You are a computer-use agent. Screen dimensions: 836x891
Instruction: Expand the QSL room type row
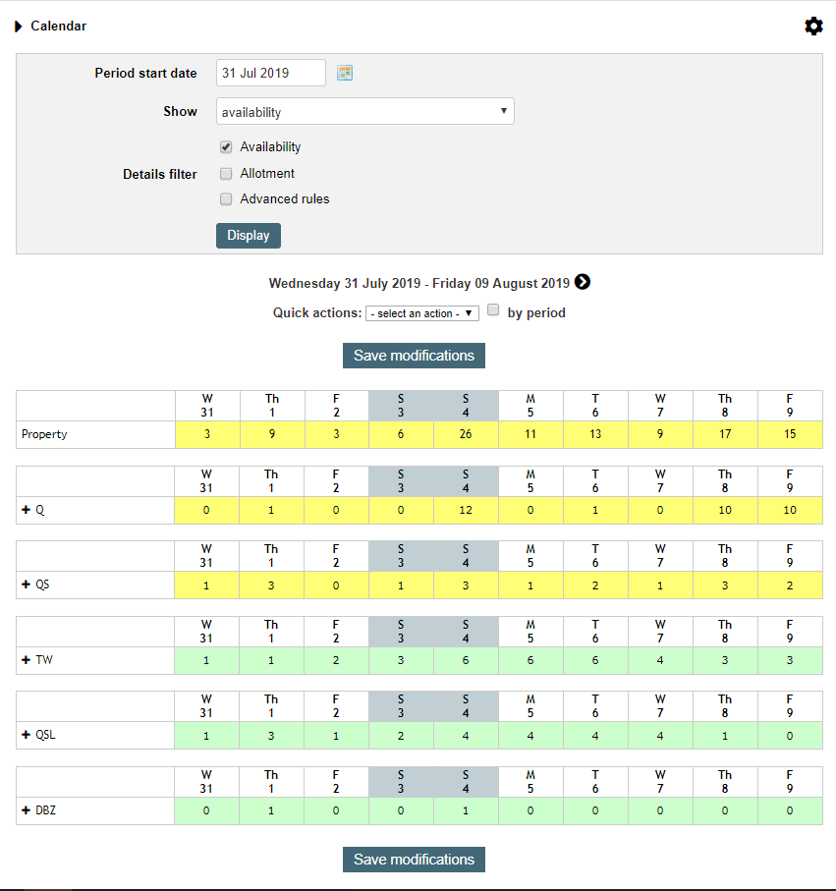pyautogui.click(x=24, y=735)
